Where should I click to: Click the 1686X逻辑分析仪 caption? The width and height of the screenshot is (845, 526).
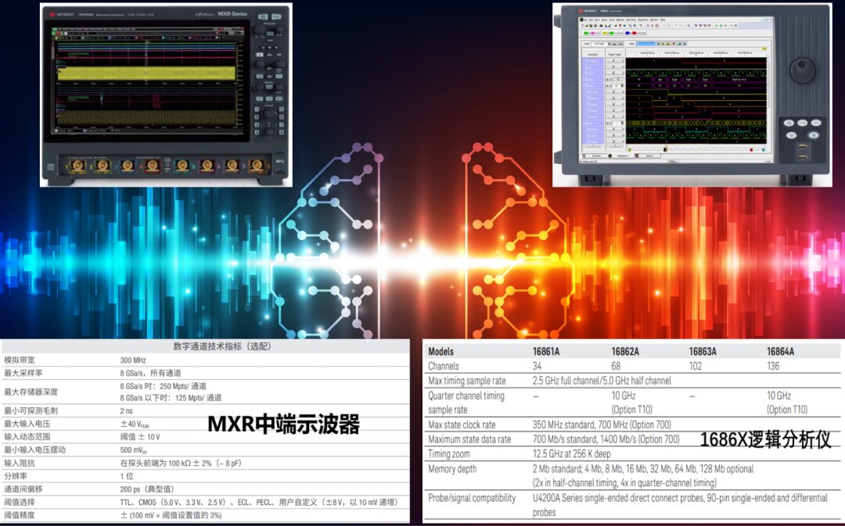click(x=765, y=439)
